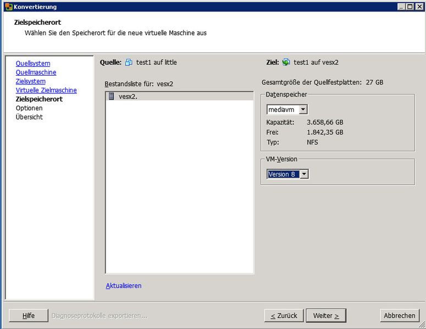426x329 pixels.
Task: Click the Übersicht step label
Action: 29,117
